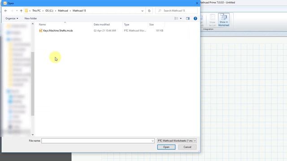Open the Organize menu
This screenshot has width=287, height=161.
point(12,18)
